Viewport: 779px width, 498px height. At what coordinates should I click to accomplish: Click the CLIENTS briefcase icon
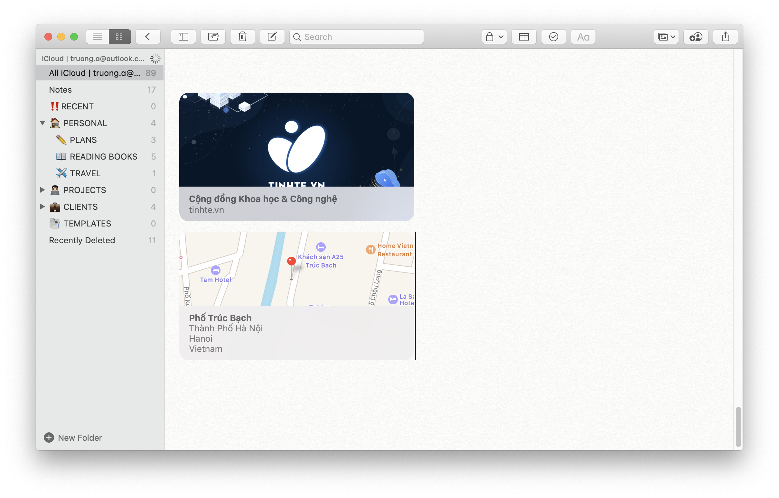[55, 207]
